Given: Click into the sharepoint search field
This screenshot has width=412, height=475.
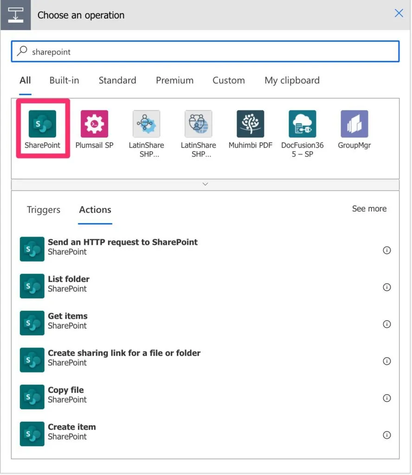Looking at the screenshot, I should coord(205,52).
